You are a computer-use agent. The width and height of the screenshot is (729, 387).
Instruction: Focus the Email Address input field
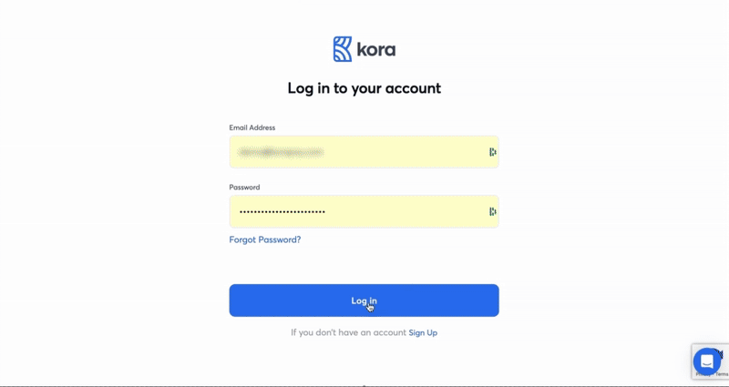point(364,152)
